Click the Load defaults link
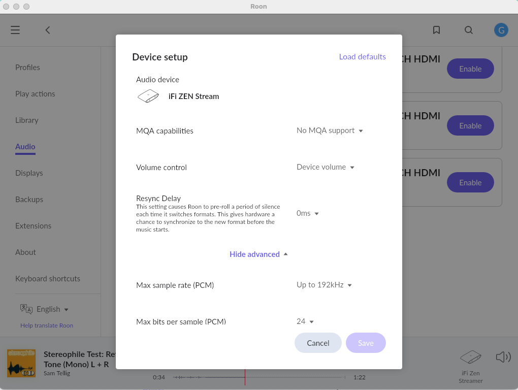 tap(362, 56)
